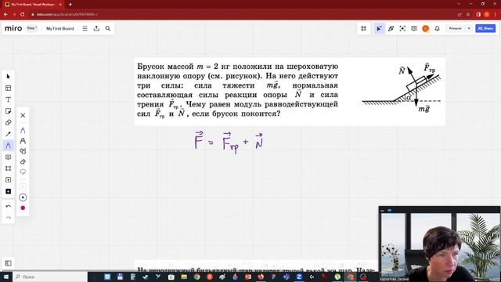Image resolution: width=501 pixels, height=282 pixels.
Task: Close the pen options sub-panel
Action: click(23, 115)
